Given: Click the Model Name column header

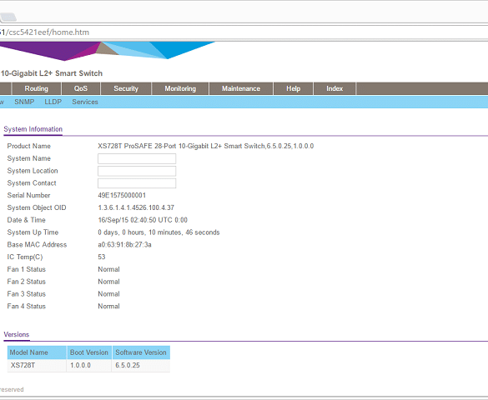Looking at the screenshot, I should [x=37, y=352].
